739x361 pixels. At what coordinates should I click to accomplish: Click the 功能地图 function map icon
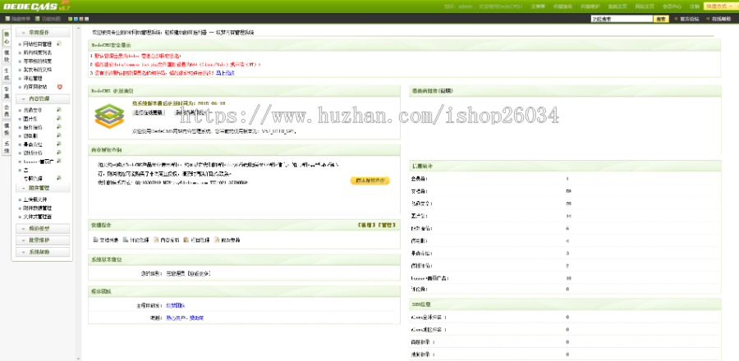[39, 19]
